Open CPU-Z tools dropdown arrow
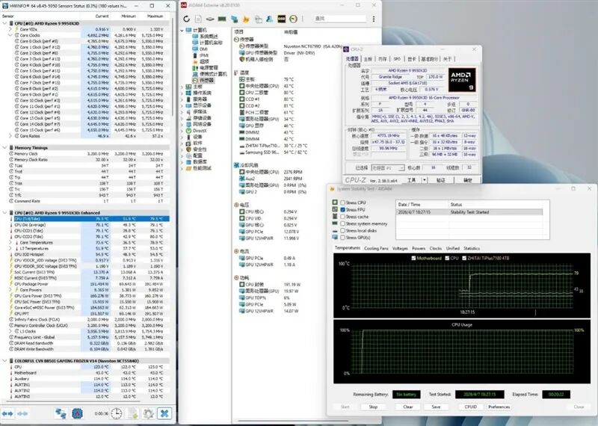 [424, 180]
